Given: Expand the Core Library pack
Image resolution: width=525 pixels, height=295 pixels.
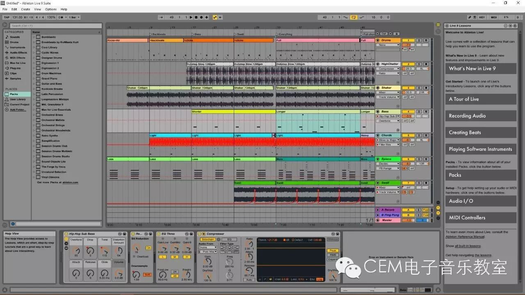Looking at the screenshot, I should (x=34, y=48).
